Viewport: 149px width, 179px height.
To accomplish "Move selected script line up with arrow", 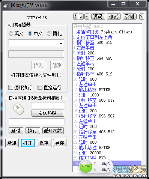I will pos(75,17).
